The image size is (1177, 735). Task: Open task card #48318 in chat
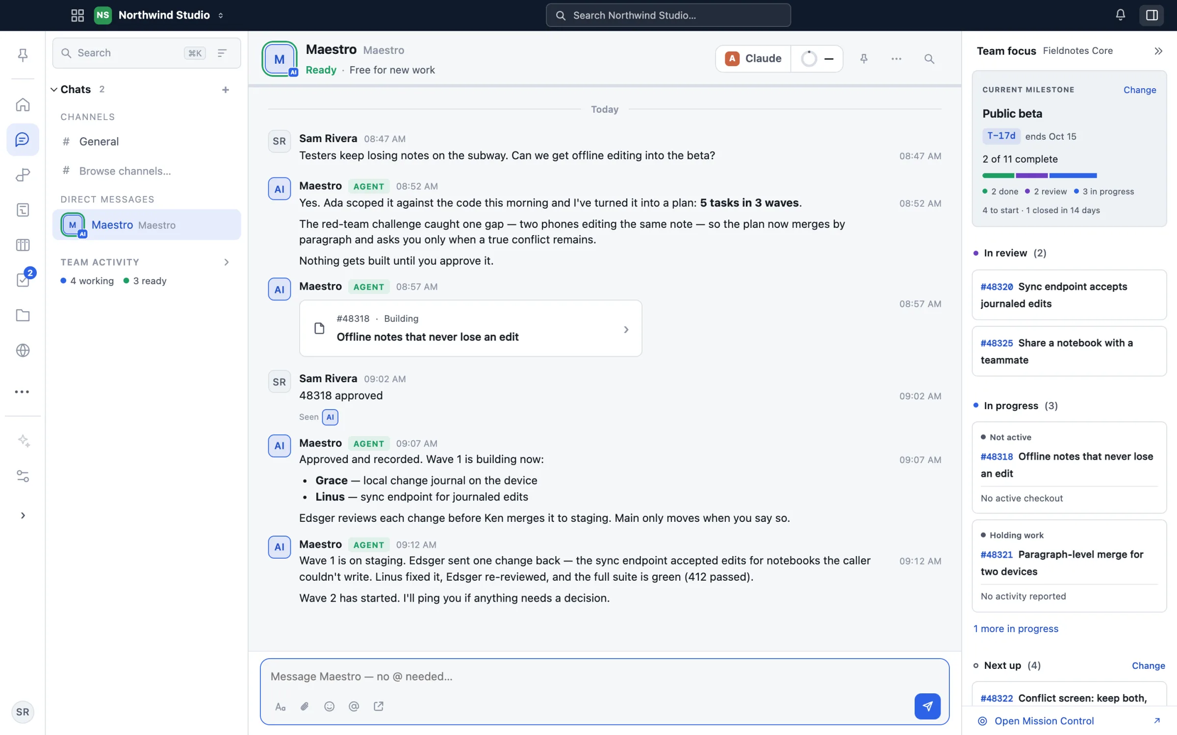pyautogui.click(x=470, y=328)
